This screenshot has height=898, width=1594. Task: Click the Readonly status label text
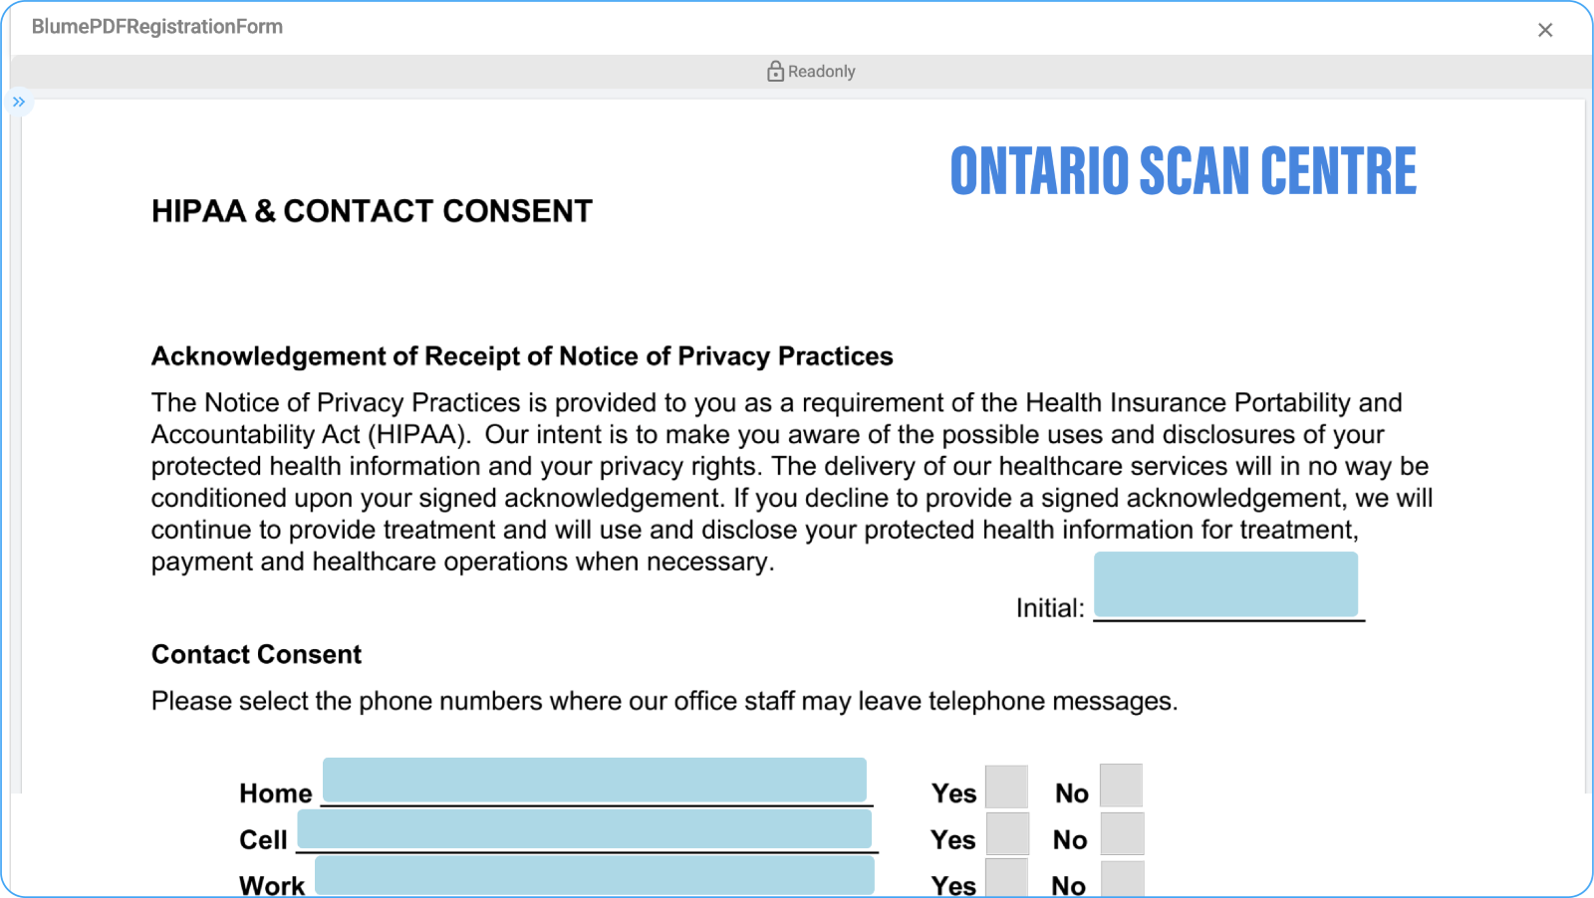[821, 72]
